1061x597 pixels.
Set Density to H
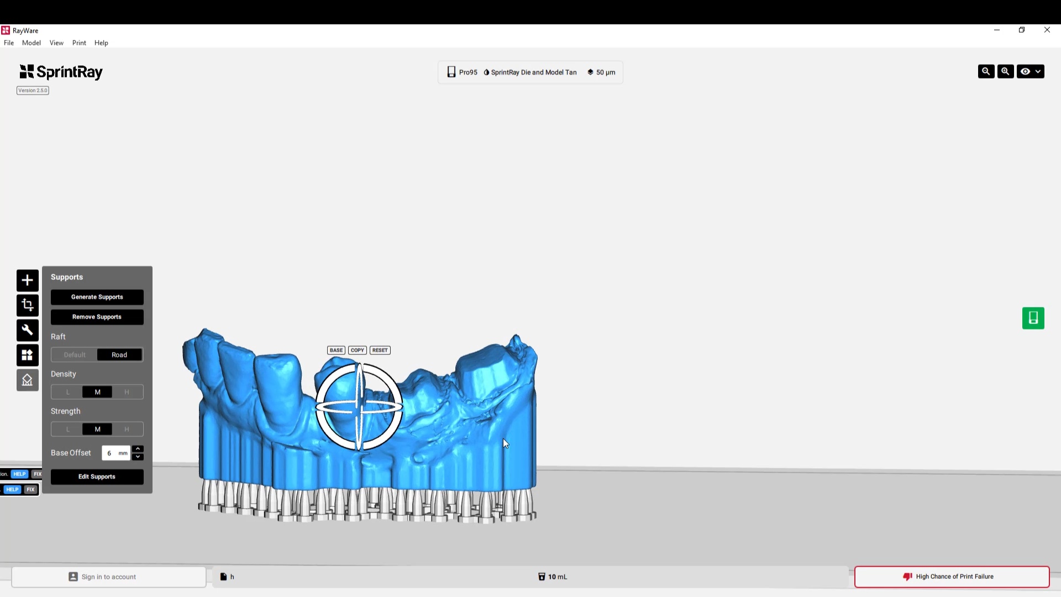(x=127, y=392)
